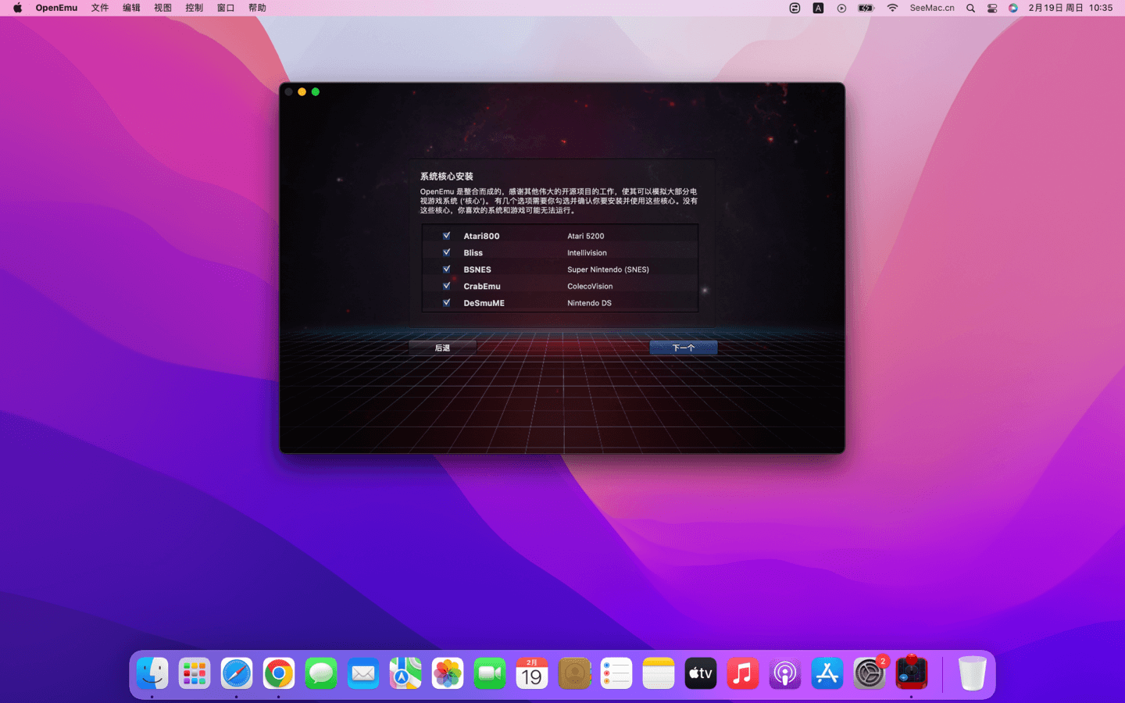Viewport: 1125px width, 703px height.
Task: Select the BSNES core name
Action: (x=477, y=269)
